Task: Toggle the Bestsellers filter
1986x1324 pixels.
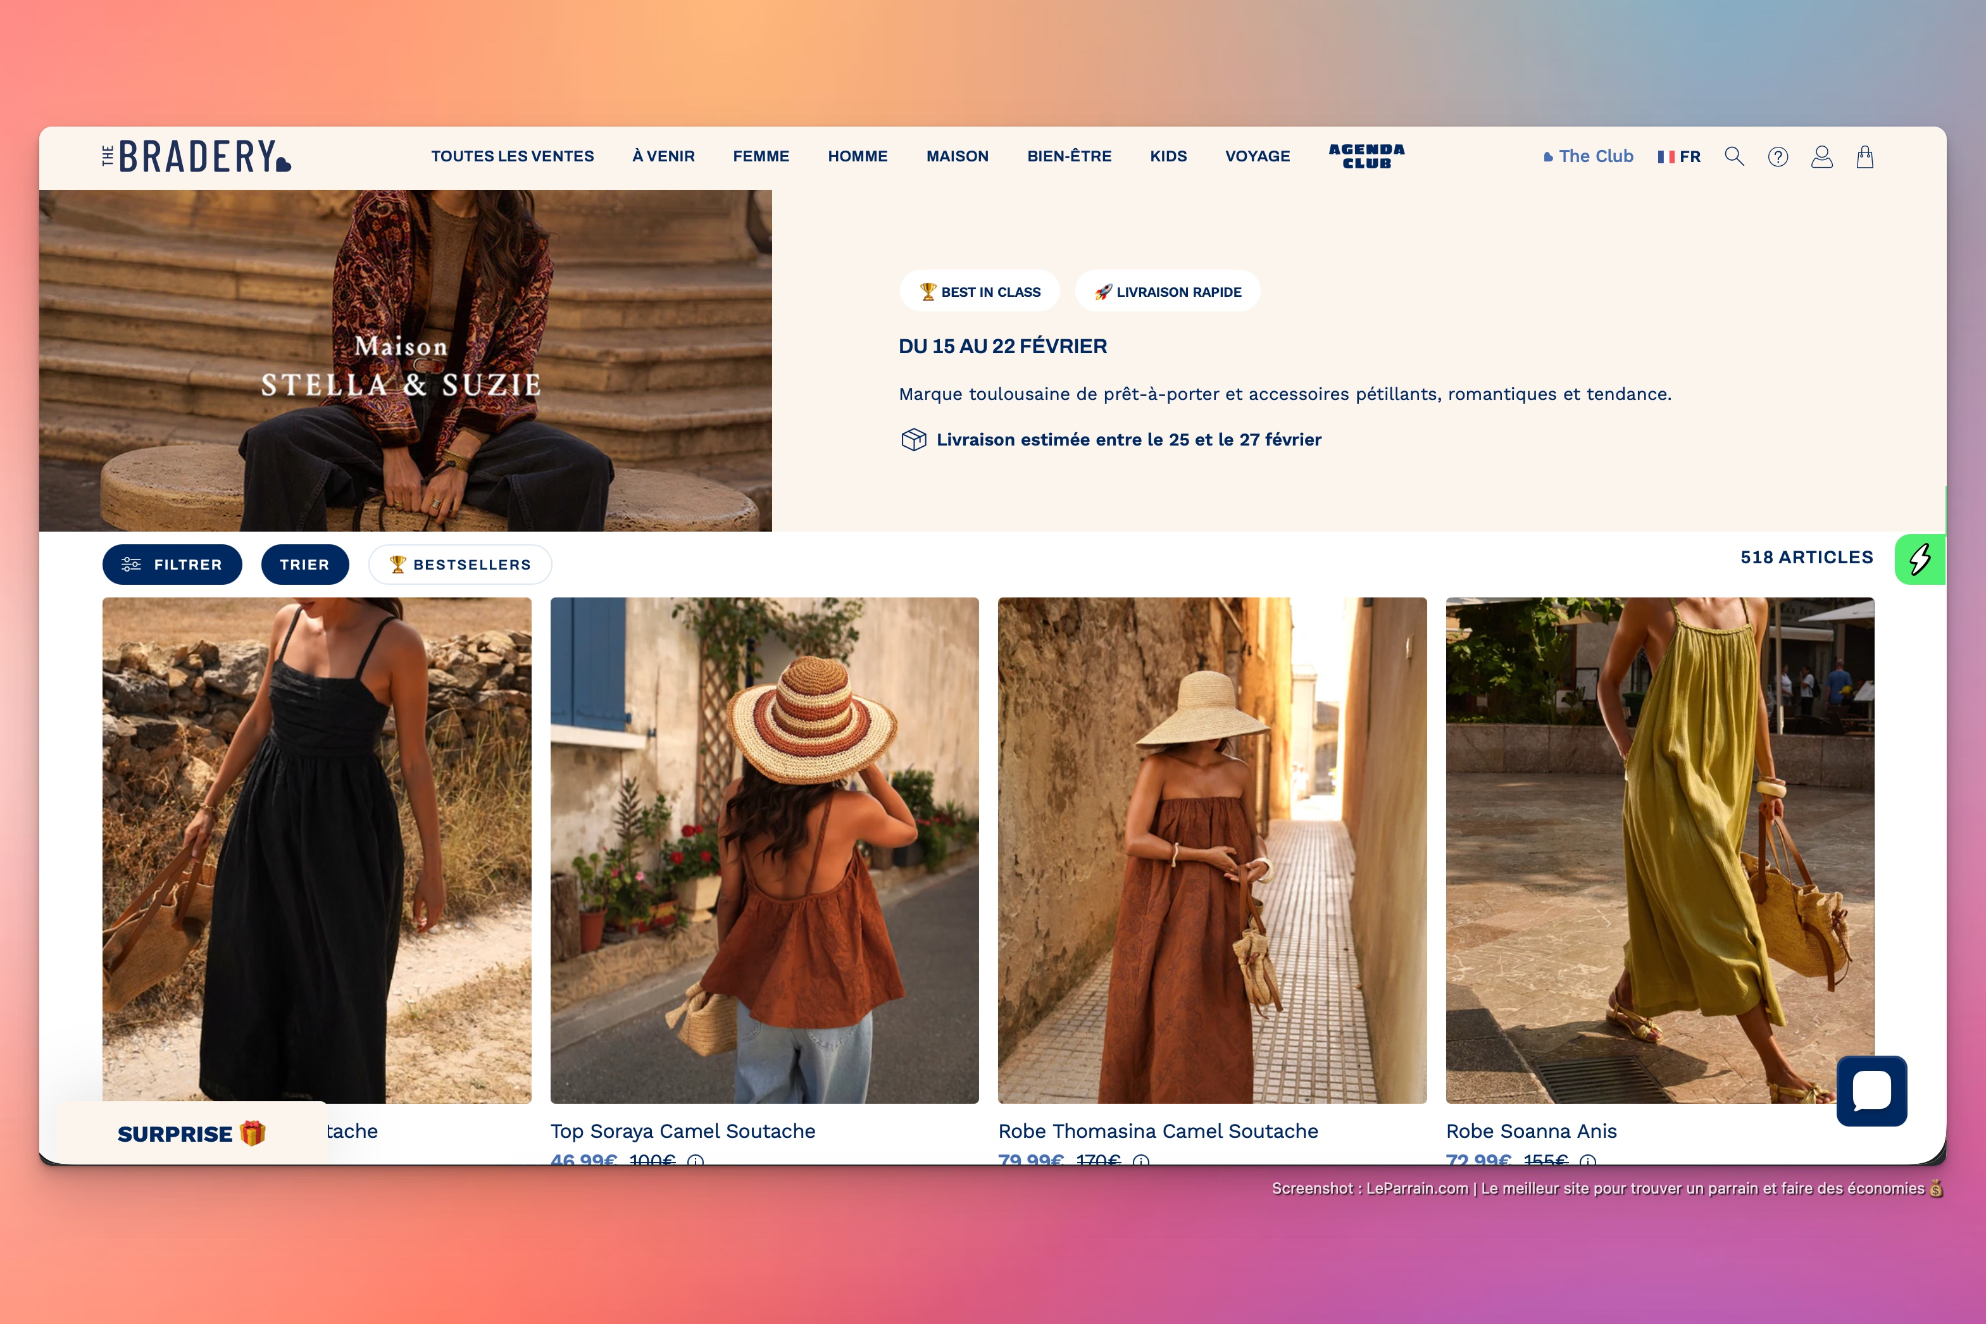Action: click(x=460, y=565)
